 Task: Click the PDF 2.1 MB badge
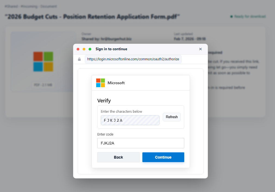point(43,85)
